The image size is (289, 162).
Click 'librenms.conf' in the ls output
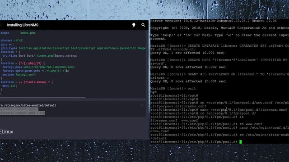[163, 121]
